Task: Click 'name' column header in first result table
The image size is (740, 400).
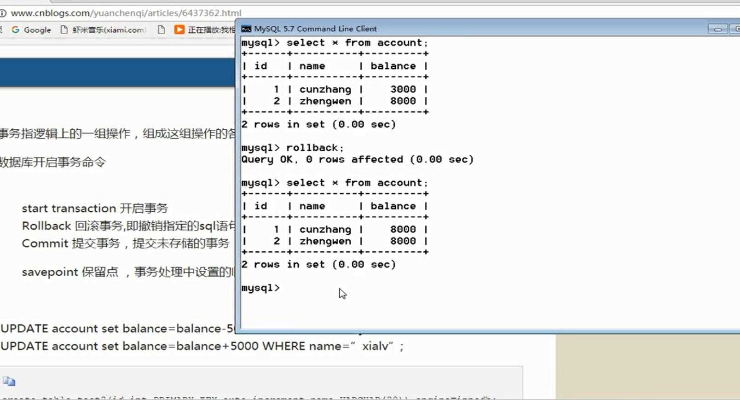Action: pyautogui.click(x=312, y=66)
